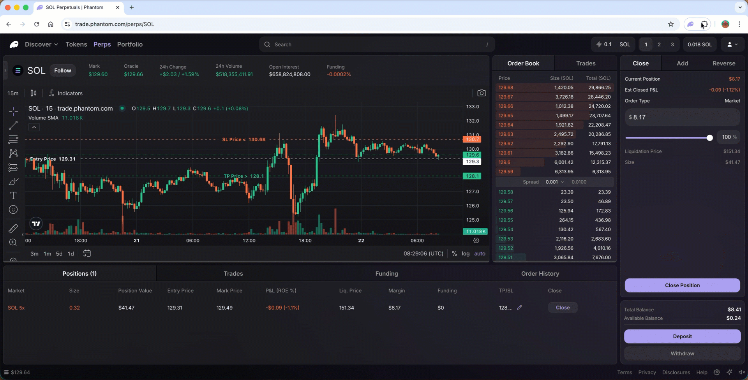
Task: Click the Close Position button
Action: [x=682, y=285]
